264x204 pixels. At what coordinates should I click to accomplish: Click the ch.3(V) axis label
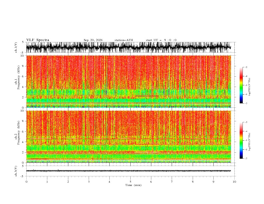16,171
